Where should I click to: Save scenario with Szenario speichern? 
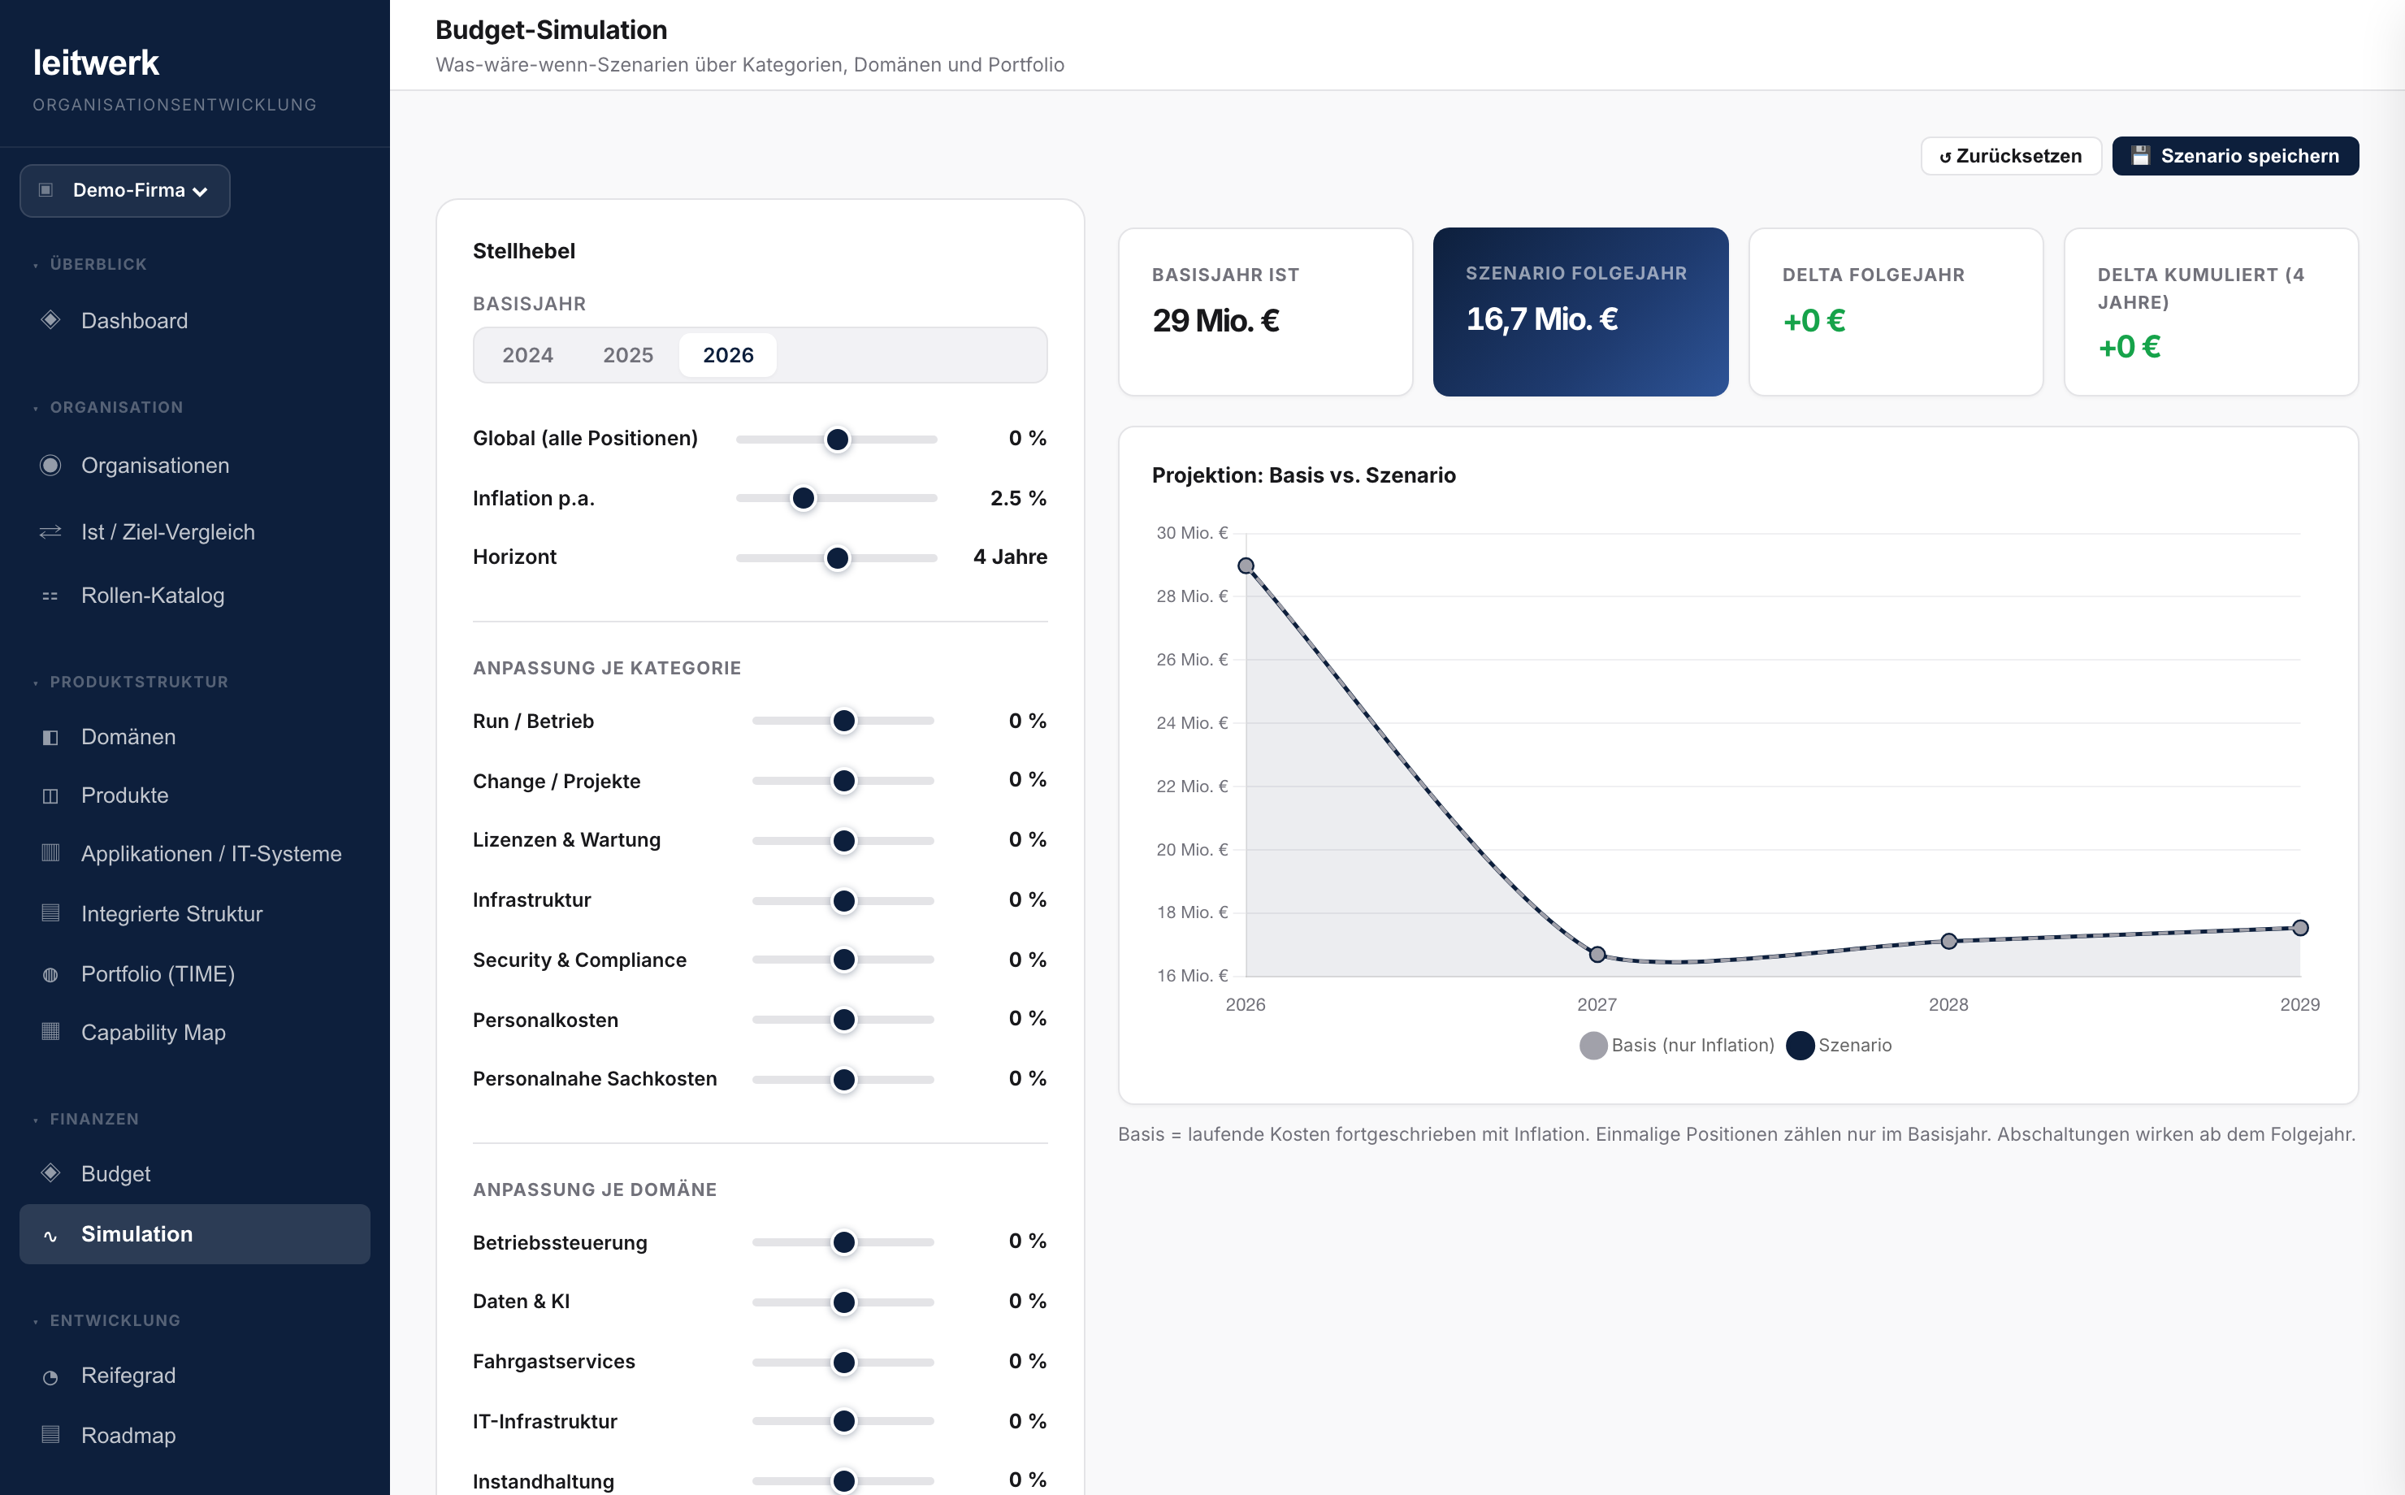2235,155
